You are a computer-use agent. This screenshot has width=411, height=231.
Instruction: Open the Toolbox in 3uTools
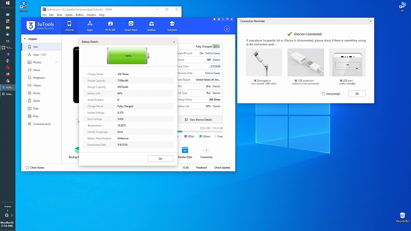(152, 26)
